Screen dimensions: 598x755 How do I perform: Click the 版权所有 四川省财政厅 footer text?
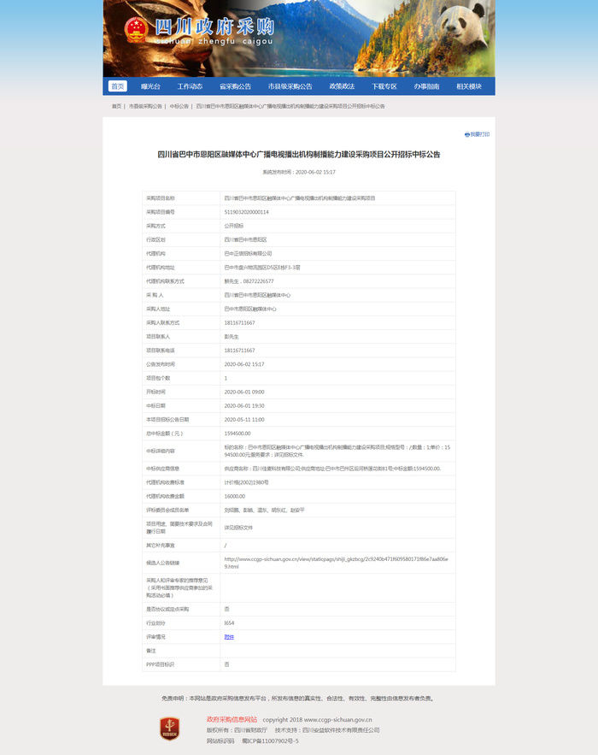(237, 730)
